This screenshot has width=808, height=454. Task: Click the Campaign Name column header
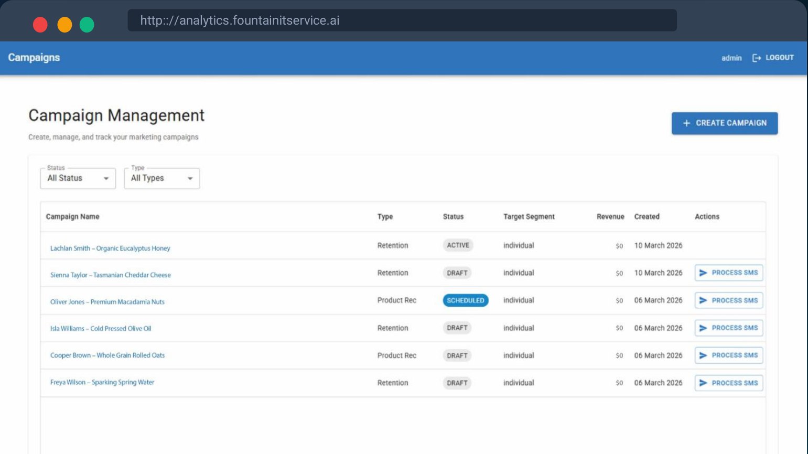(72, 217)
